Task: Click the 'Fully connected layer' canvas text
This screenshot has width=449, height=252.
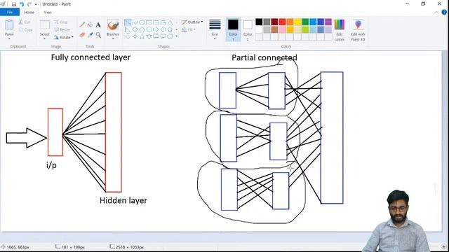Action: click(x=91, y=57)
